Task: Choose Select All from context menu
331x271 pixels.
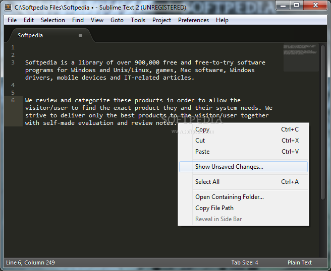Action: (x=243, y=182)
